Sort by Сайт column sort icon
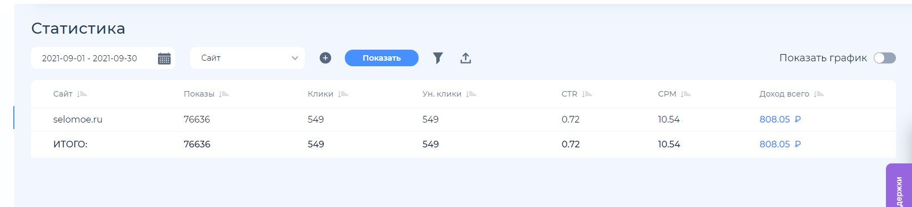The image size is (912, 207). [82, 94]
